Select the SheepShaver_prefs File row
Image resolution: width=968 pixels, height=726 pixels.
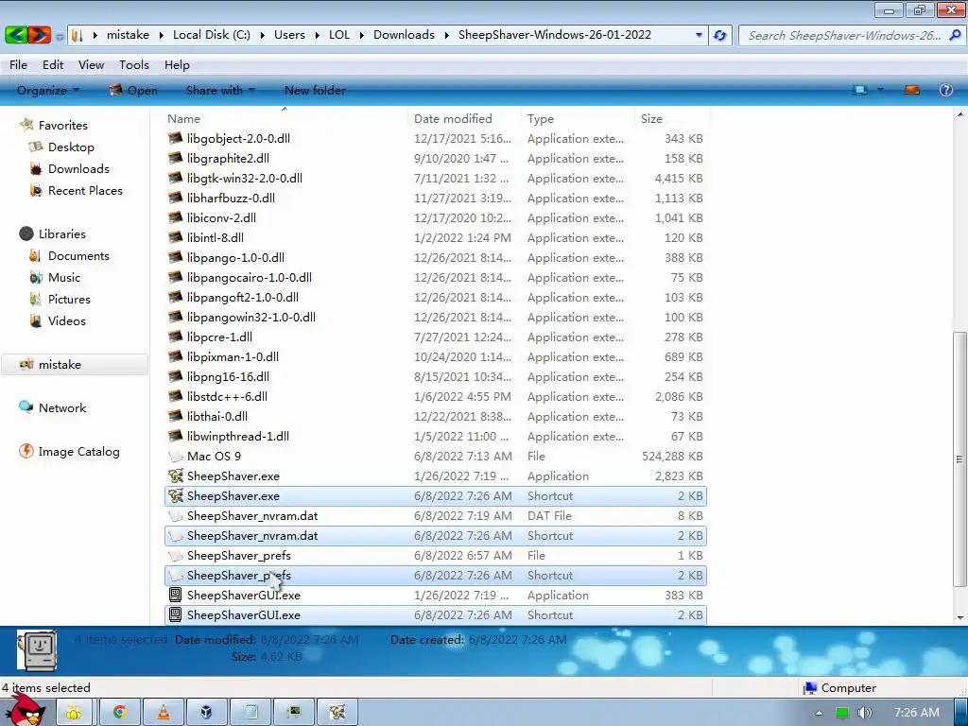[x=435, y=556]
